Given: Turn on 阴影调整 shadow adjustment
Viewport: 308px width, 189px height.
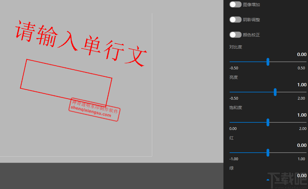Looking at the screenshot, I should tap(235, 19).
